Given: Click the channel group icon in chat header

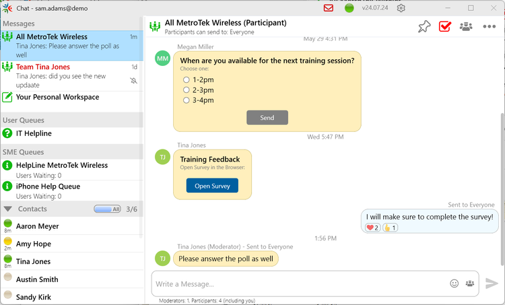Looking at the screenshot, I should click(x=155, y=26).
